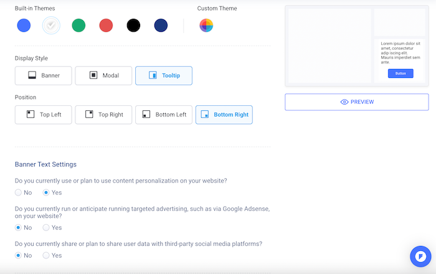Choose No for targeted advertising question
436x274 pixels.
[18, 227]
